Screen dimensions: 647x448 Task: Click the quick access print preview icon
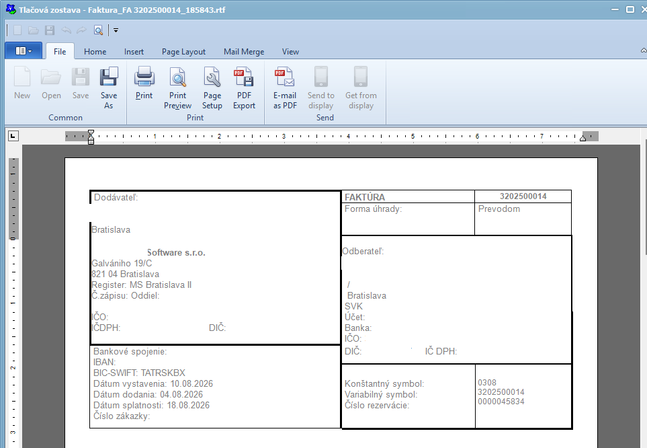click(x=98, y=30)
